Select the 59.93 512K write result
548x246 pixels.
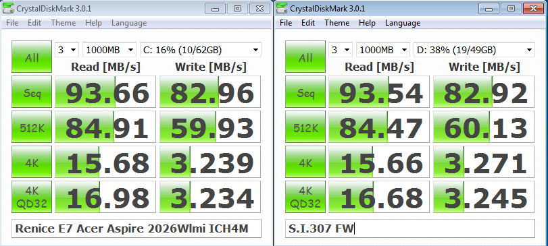tap(210, 127)
